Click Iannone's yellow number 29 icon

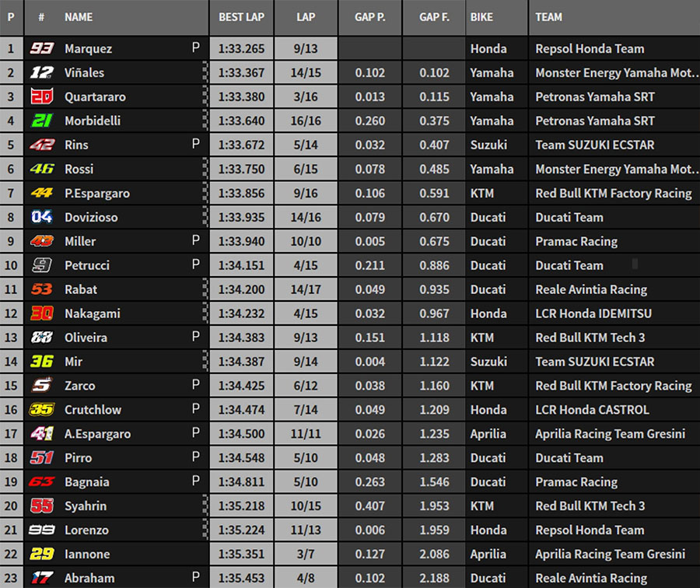(x=41, y=554)
